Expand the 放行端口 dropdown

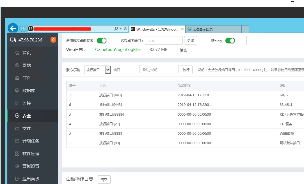click(97, 70)
